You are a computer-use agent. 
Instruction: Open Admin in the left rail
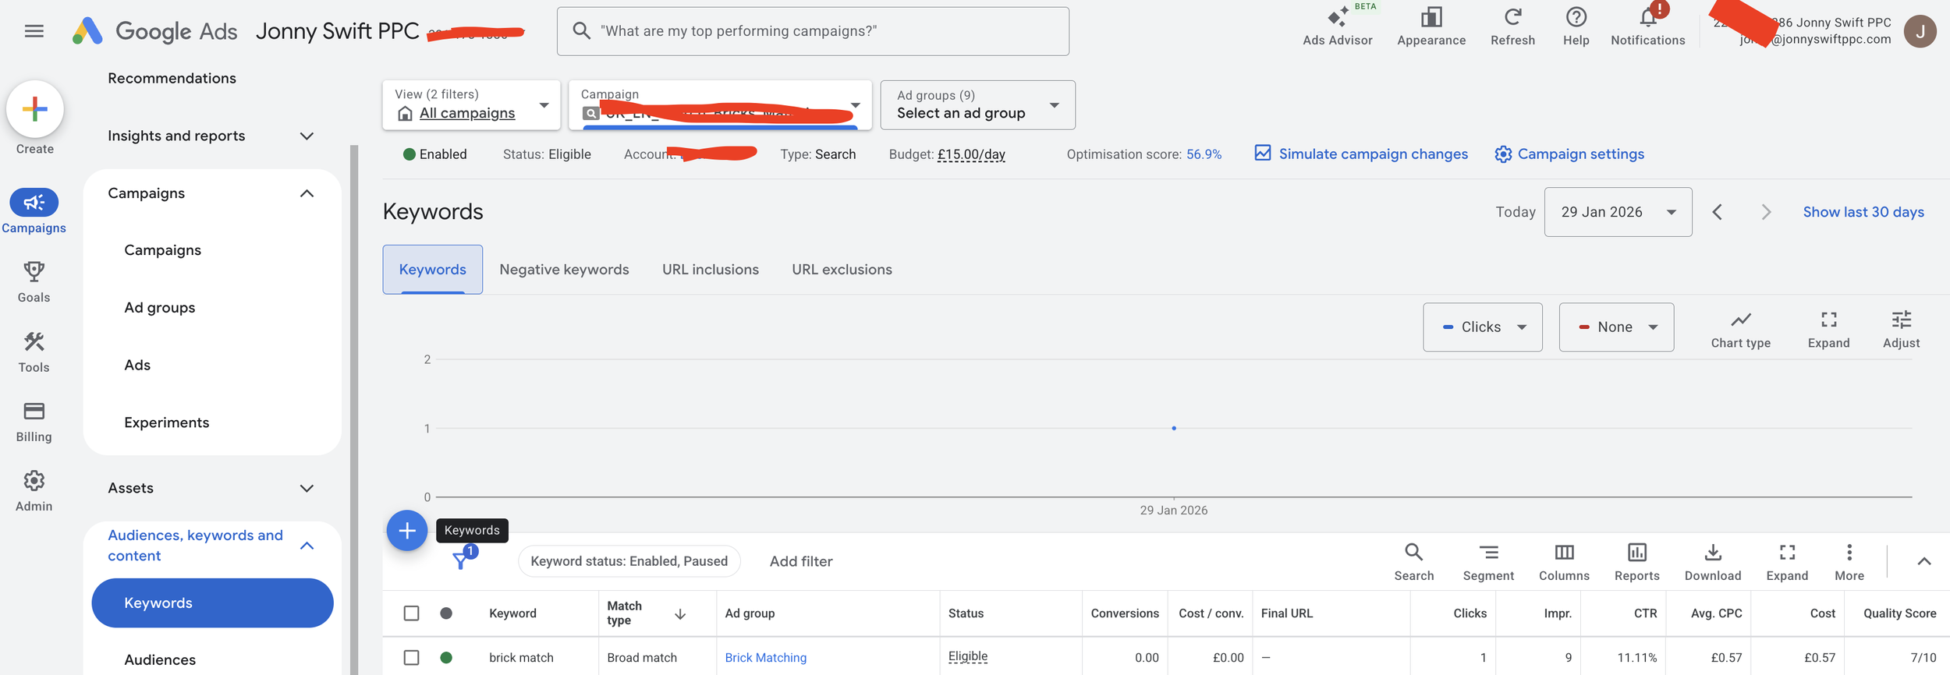click(34, 491)
